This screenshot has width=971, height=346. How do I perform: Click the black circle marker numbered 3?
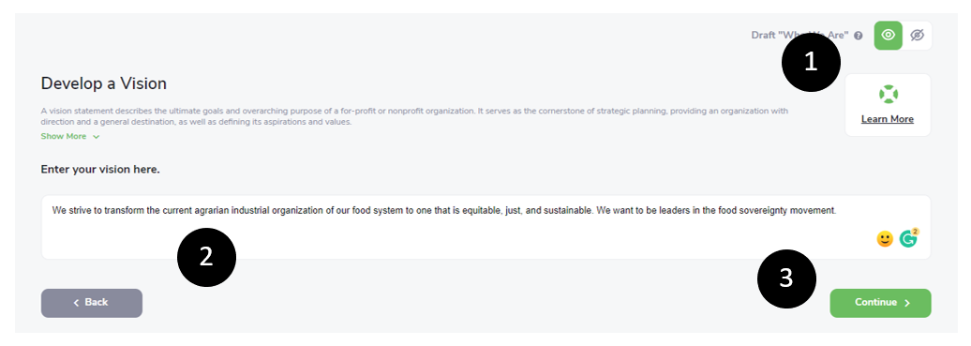[786, 278]
